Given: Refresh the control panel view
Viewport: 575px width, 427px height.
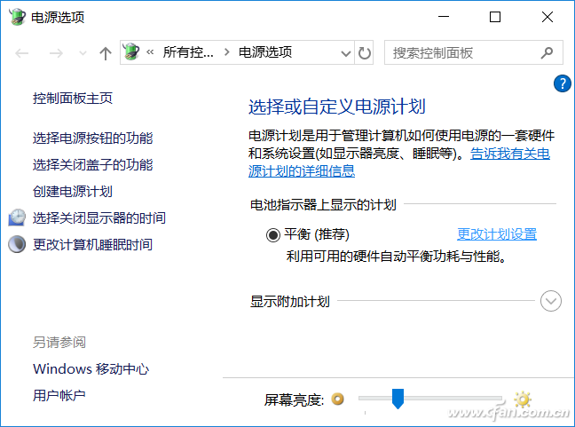Looking at the screenshot, I should (x=364, y=53).
